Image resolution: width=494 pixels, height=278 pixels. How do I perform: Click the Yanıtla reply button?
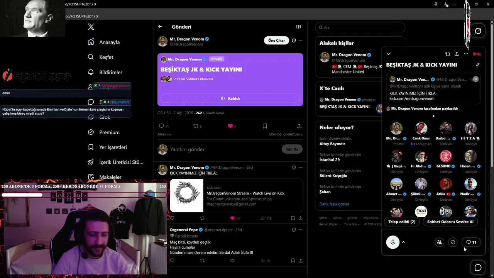[x=292, y=149]
